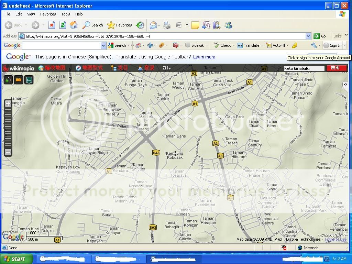Expand the Google Toolbar search box dropdown
This screenshot has height=264, width=352.
[103, 45]
